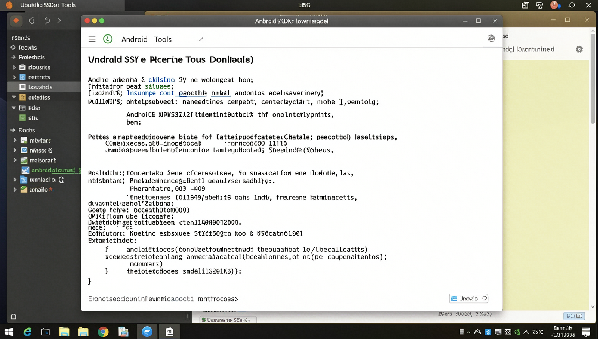This screenshot has width=598, height=339.
Task: Click the orange diamond button in left toolbar
Action: point(16,21)
